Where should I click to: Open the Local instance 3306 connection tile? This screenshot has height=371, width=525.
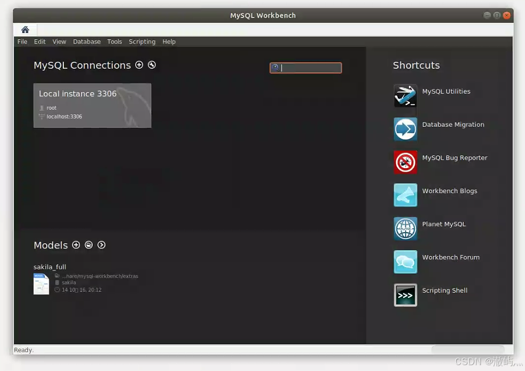pyautogui.click(x=93, y=105)
